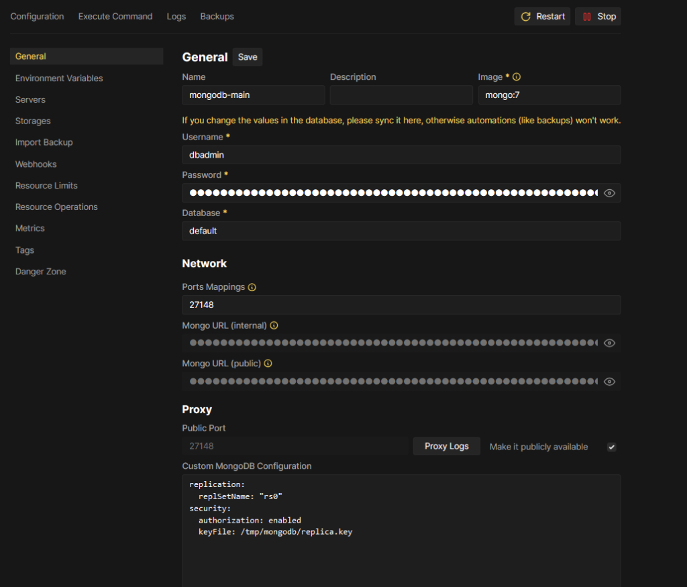The height and width of the screenshot is (587, 687).
Task: Click the authorization: enabled line
Action: coord(250,521)
